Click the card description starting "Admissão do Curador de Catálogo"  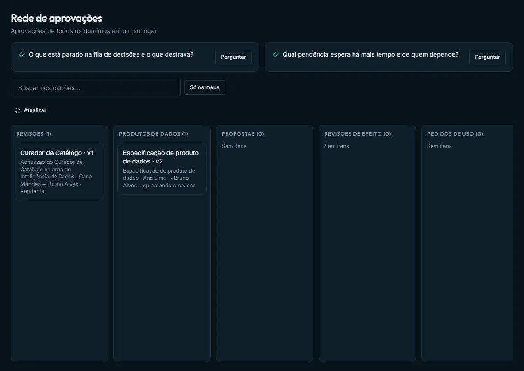click(x=56, y=177)
